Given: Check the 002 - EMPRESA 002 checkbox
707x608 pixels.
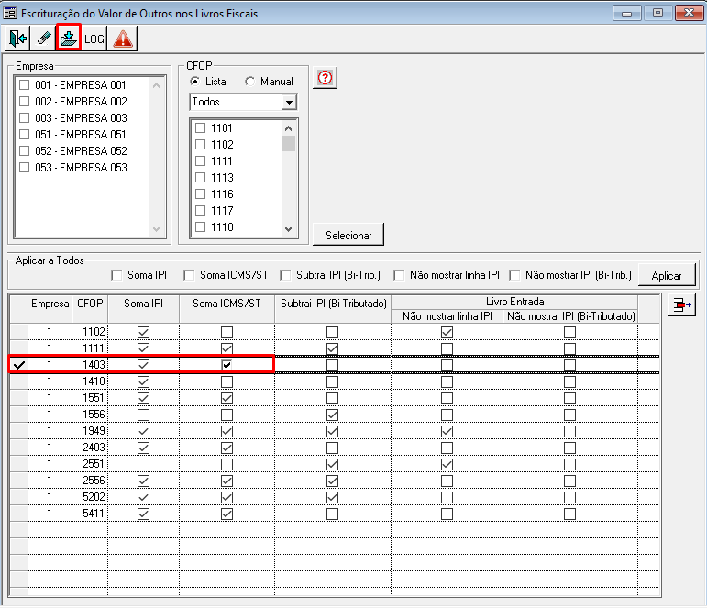Looking at the screenshot, I should coord(25,102).
